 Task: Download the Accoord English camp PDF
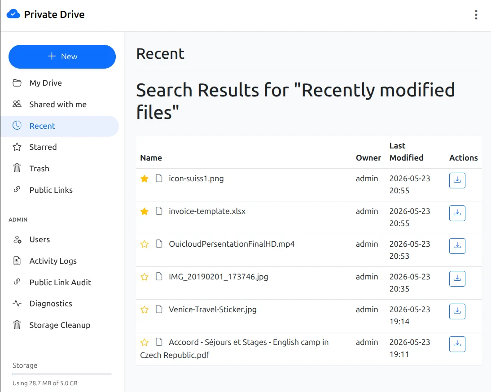point(457,344)
